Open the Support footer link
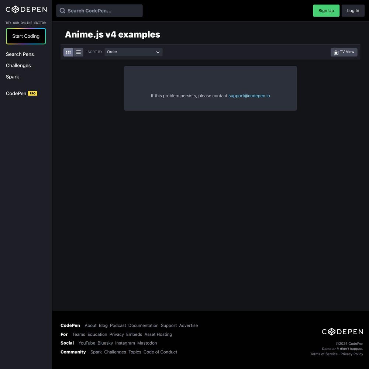Viewport: 369px width, 369px height. click(x=169, y=325)
